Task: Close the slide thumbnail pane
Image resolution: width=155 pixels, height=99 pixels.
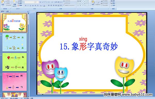Action: click(28, 11)
